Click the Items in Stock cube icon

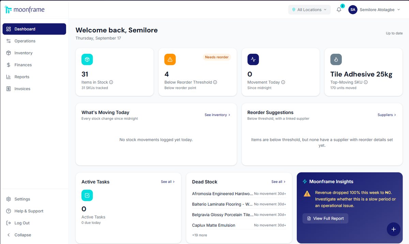pos(87,59)
